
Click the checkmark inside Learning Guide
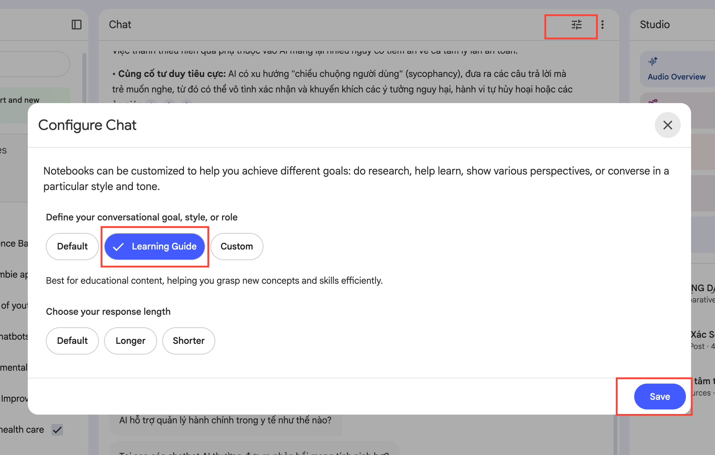click(118, 247)
